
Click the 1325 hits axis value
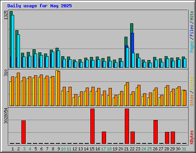[x=6, y=15]
